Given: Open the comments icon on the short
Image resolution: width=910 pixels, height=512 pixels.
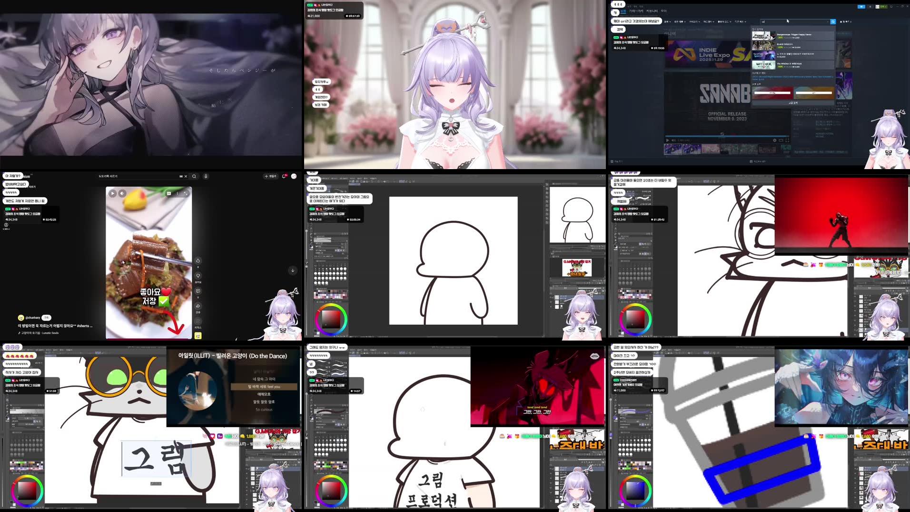Looking at the screenshot, I should pos(198,291).
